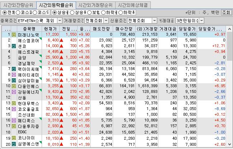Click the scrollbar up arrow of the table
This screenshot has width=233, height=149.
point(229,29)
